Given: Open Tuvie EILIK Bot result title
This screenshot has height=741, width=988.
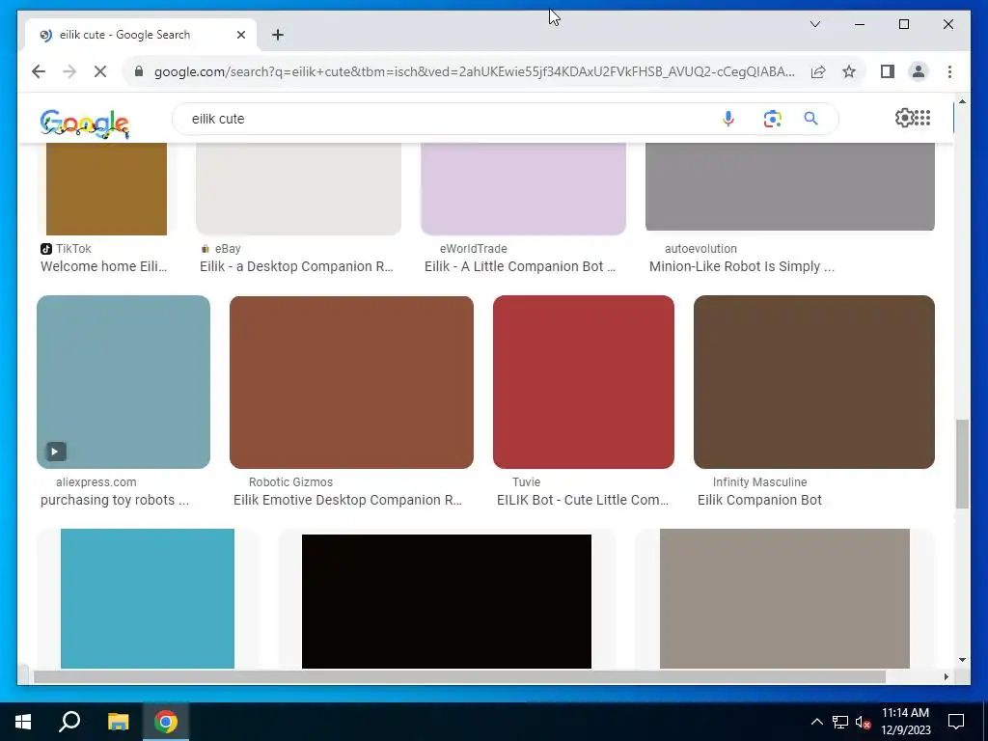Looking at the screenshot, I should [583, 500].
